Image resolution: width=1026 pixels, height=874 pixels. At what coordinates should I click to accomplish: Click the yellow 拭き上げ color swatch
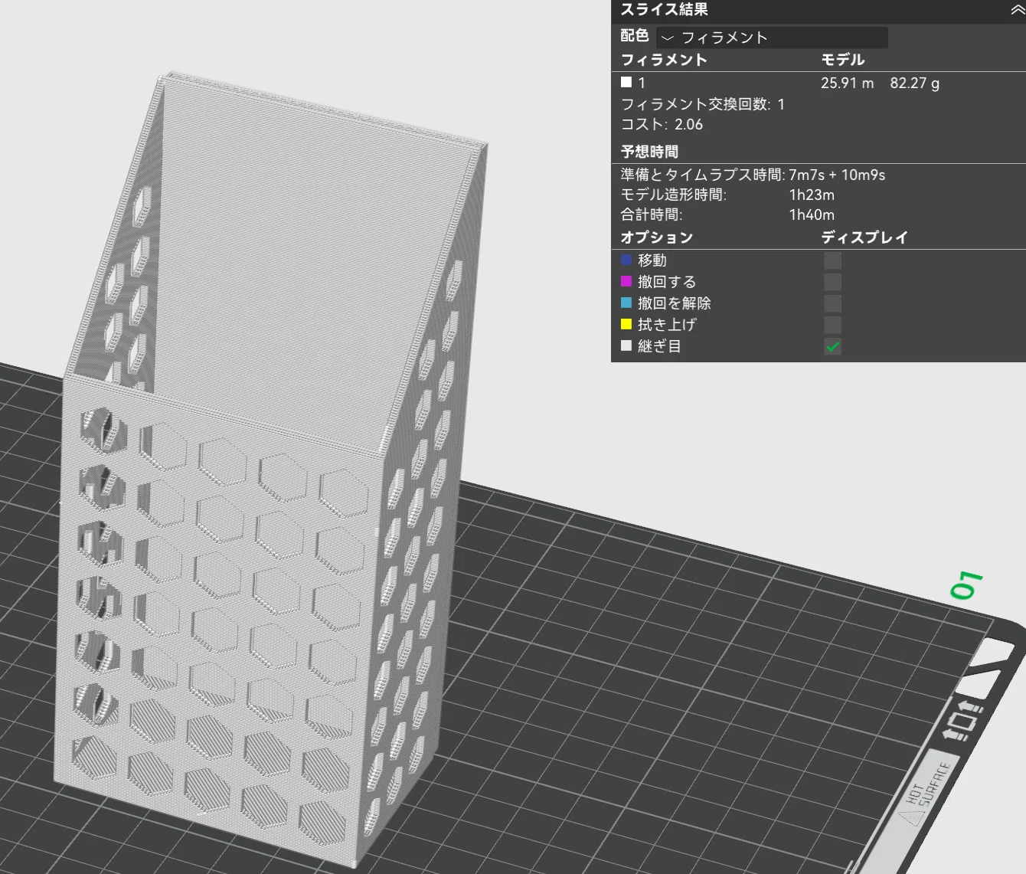626,325
